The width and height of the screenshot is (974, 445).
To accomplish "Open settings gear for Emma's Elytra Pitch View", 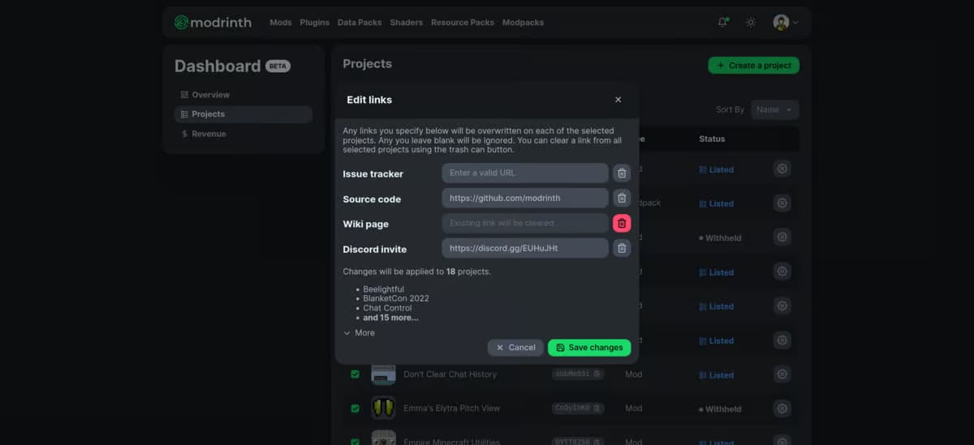I will tap(782, 409).
